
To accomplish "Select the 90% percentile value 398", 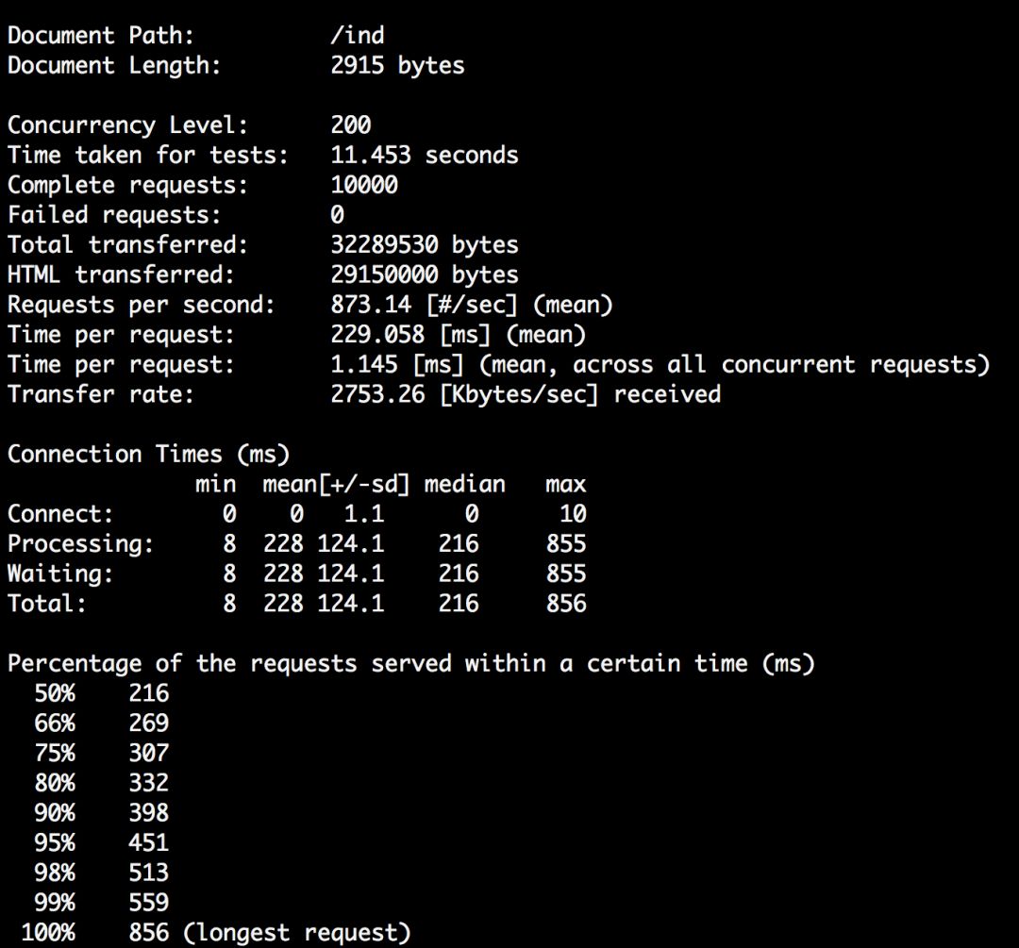I will click(148, 812).
